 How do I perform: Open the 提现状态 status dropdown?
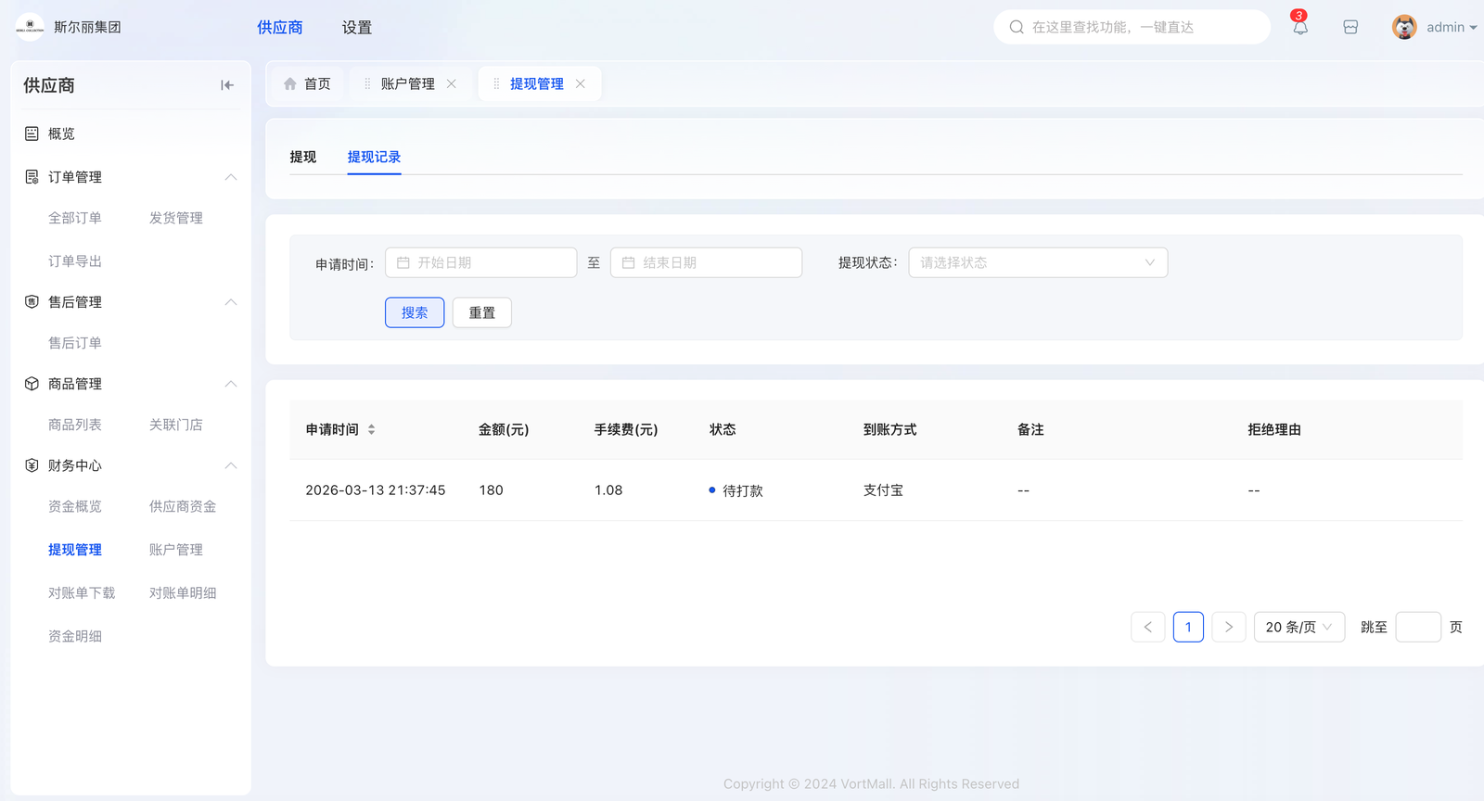coord(1037,262)
